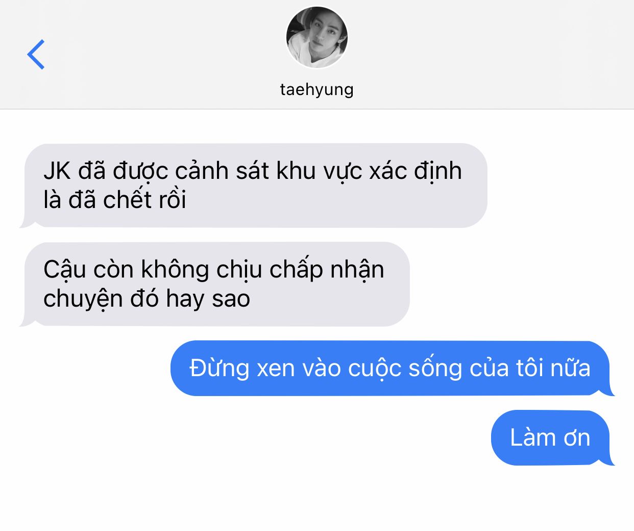
Task: Tap the blue 'Làm ơn' message bubble
Action: point(553,437)
